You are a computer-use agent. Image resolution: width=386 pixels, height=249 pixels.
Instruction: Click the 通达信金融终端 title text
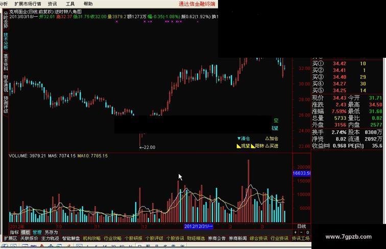coord(197,4)
